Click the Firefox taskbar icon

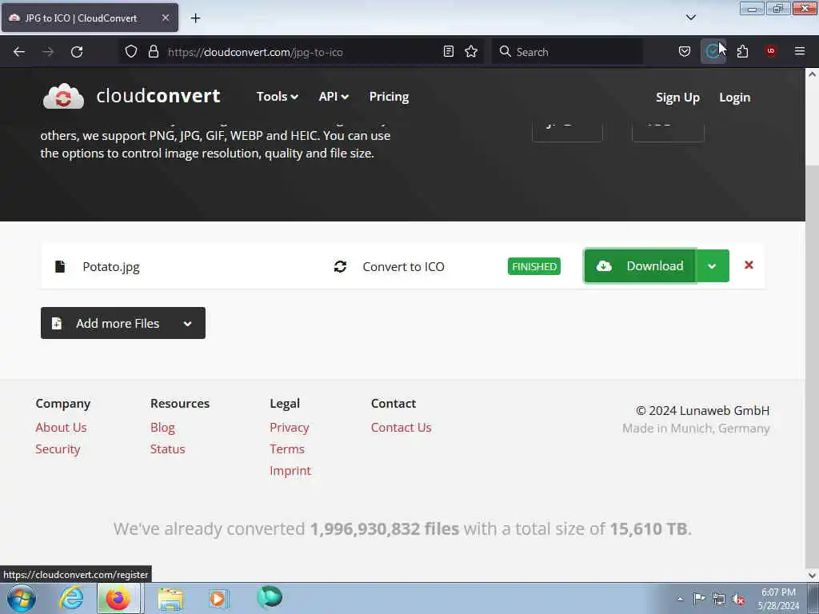coord(118,598)
